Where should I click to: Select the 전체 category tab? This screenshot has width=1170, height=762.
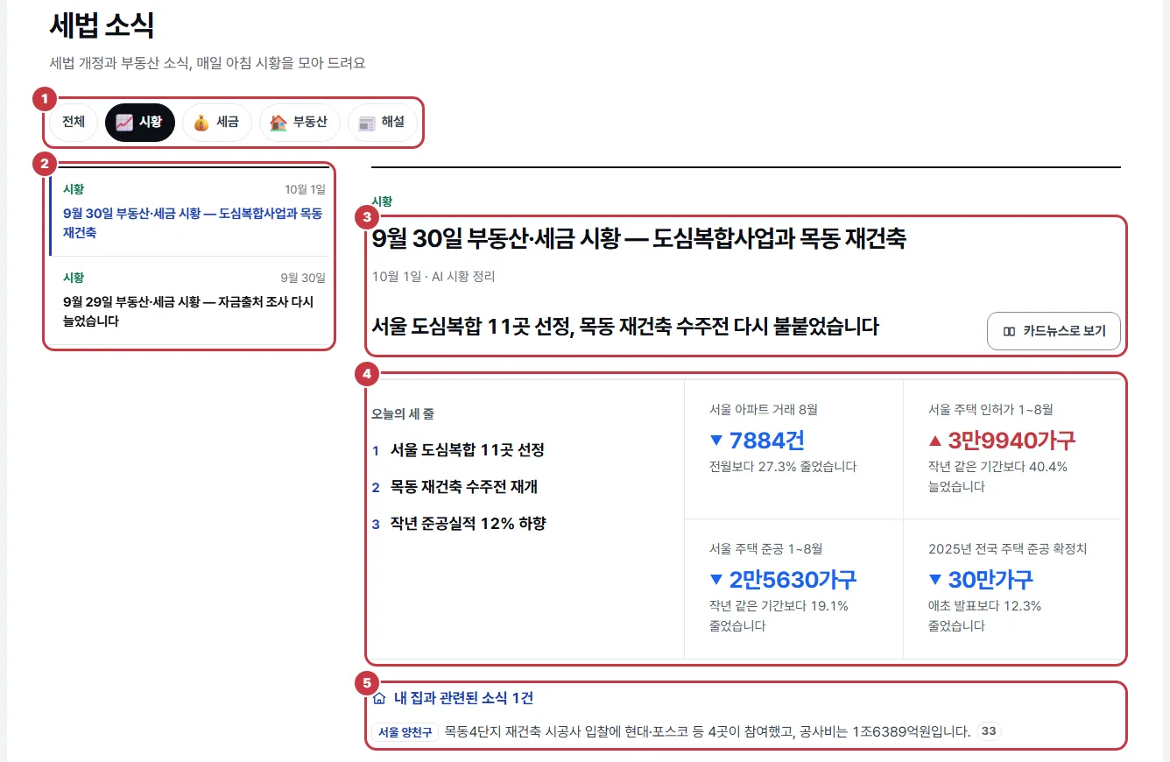click(74, 123)
